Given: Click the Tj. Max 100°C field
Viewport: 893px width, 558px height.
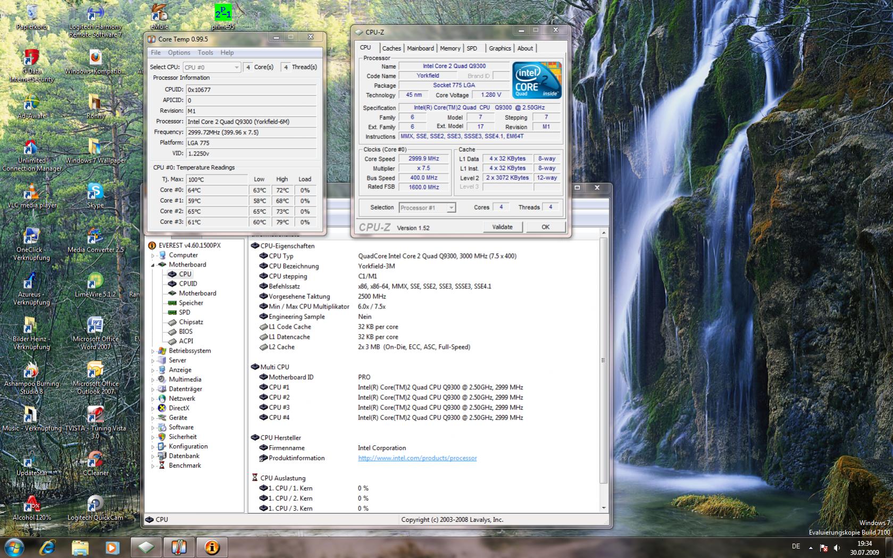Looking at the screenshot, I should click(x=216, y=180).
